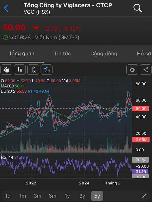Image resolution: width=152 pixels, height=202 pixels.
Task: Tap the VGC (HSX) ticker text
Action: 37,12
